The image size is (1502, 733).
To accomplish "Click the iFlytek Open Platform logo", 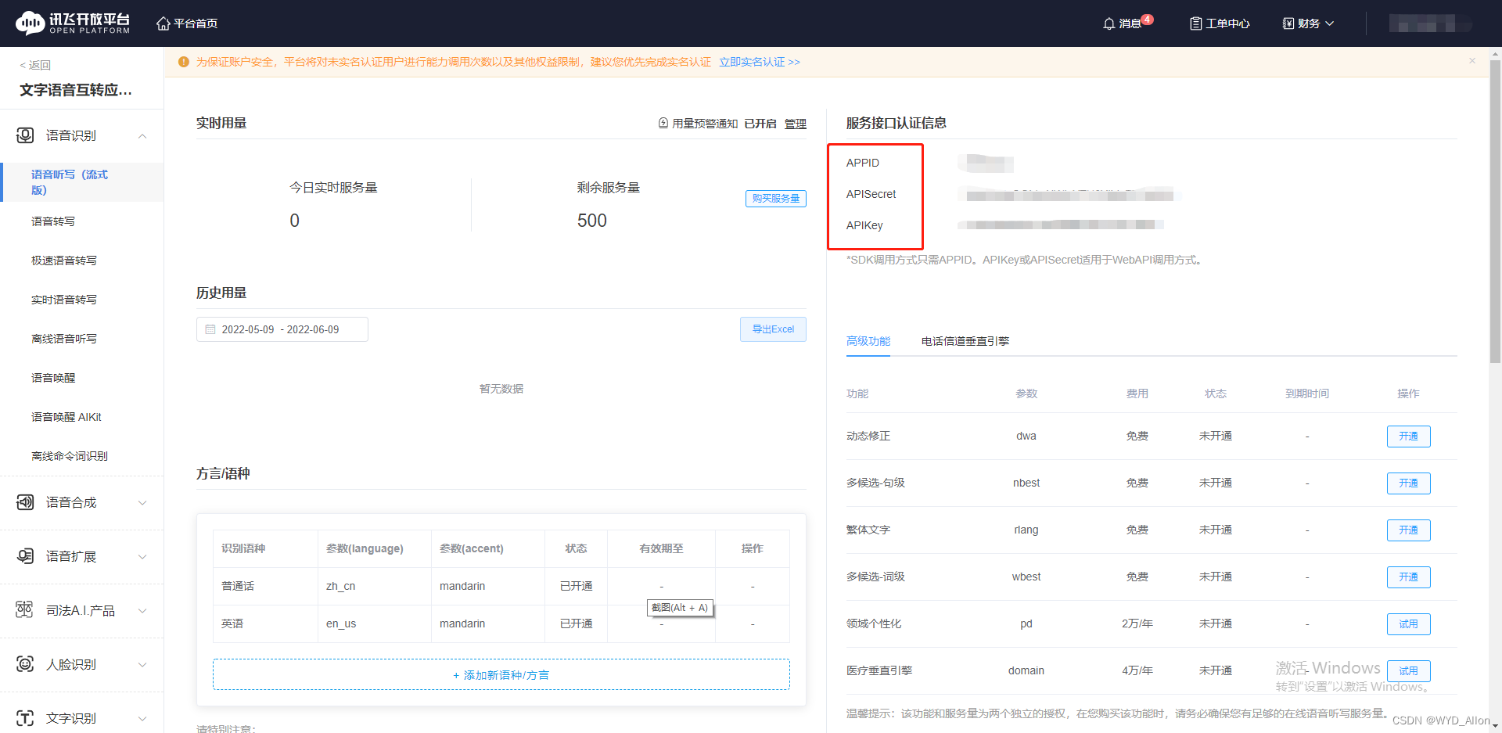I will coord(73,23).
